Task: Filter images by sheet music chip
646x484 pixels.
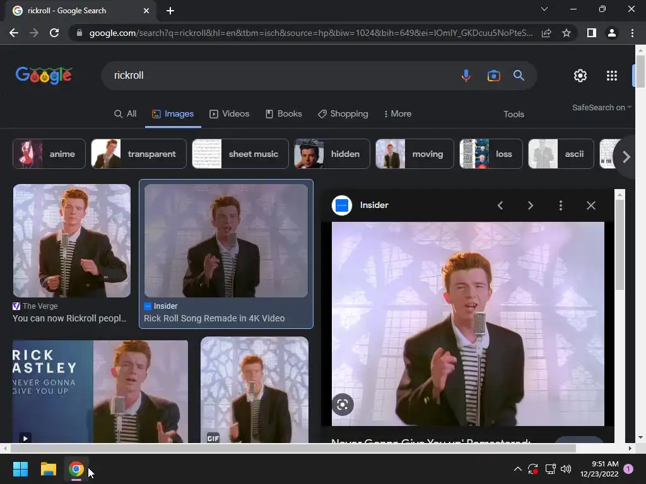Action: tap(240, 154)
